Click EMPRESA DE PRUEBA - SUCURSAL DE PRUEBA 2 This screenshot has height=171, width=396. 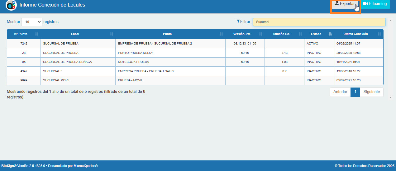coord(170,44)
